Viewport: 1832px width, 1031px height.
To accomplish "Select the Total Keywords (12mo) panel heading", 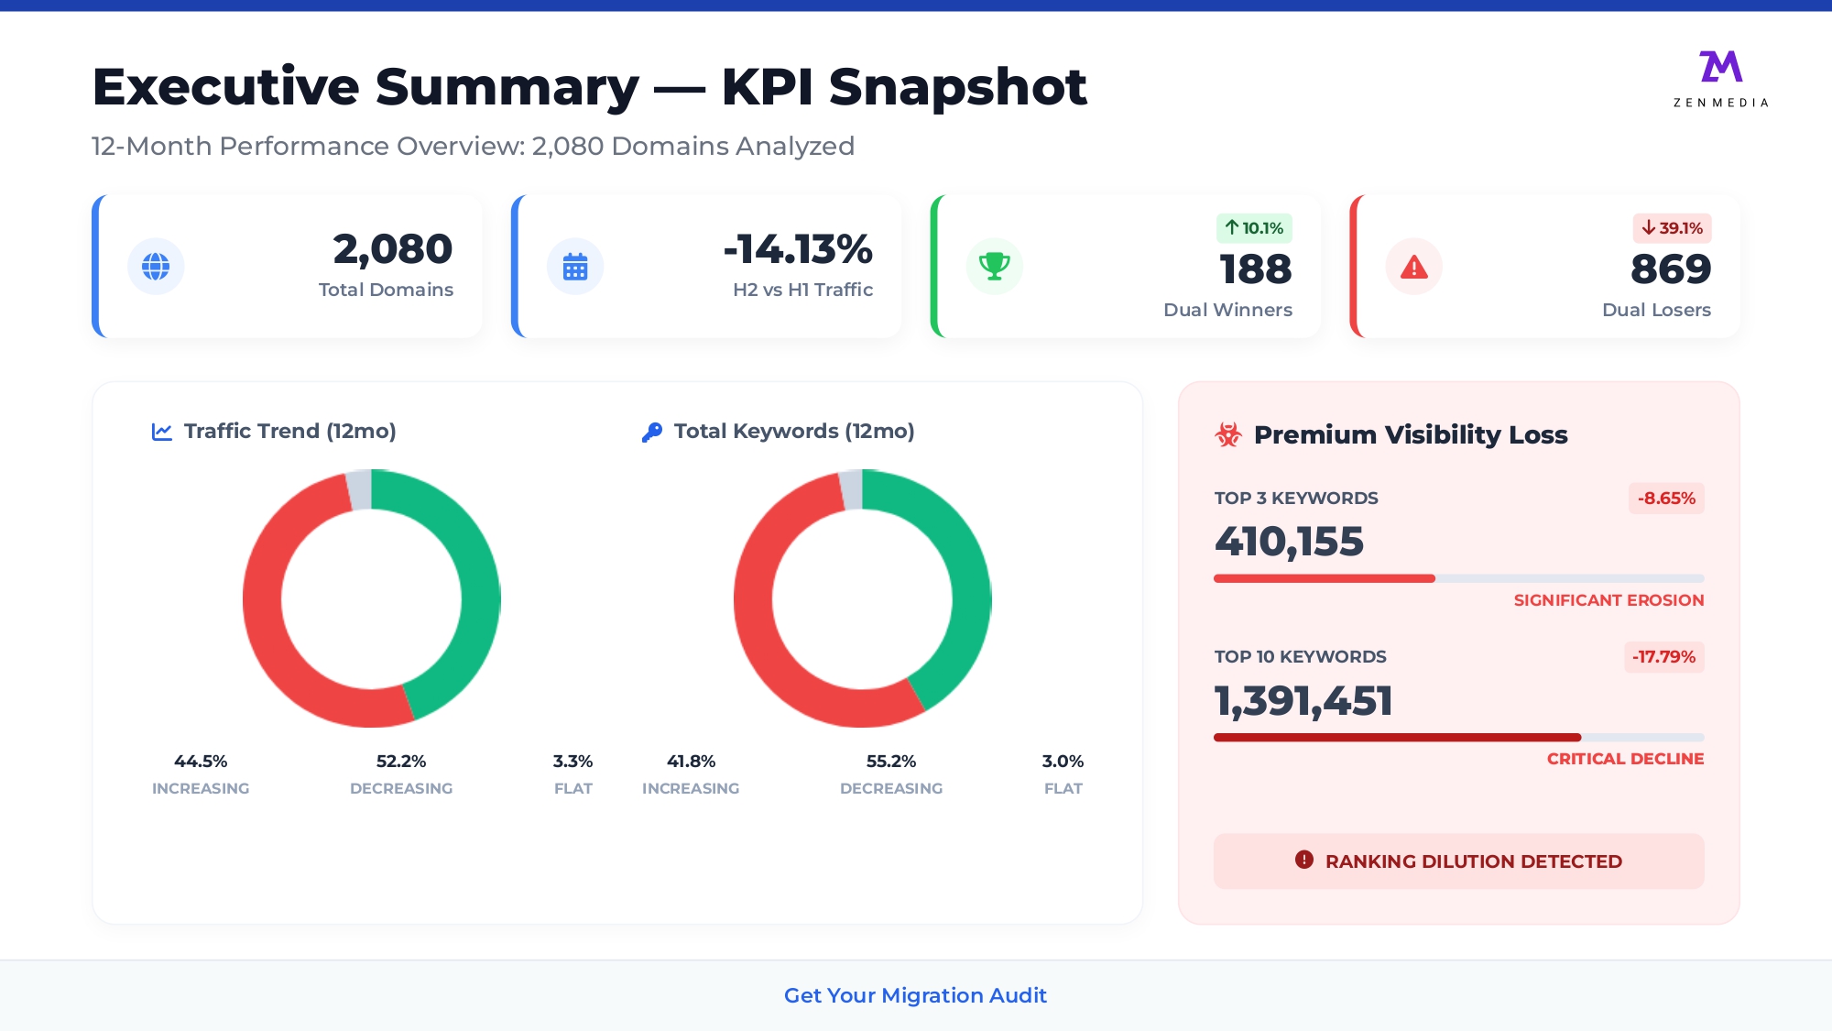I will [x=794, y=431].
